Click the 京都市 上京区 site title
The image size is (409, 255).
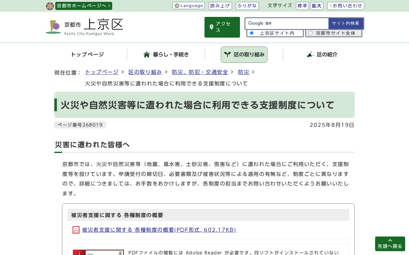(x=94, y=27)
